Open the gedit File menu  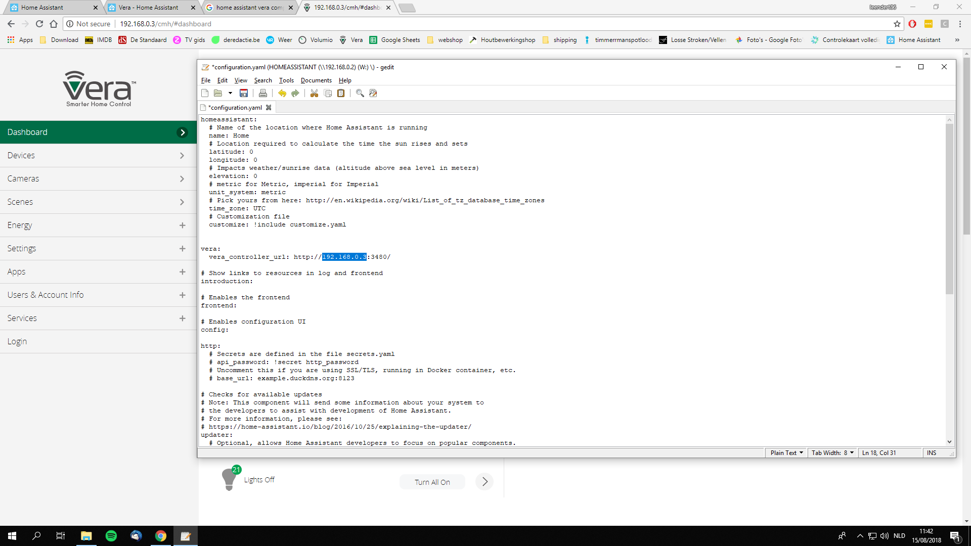point(206,80)
